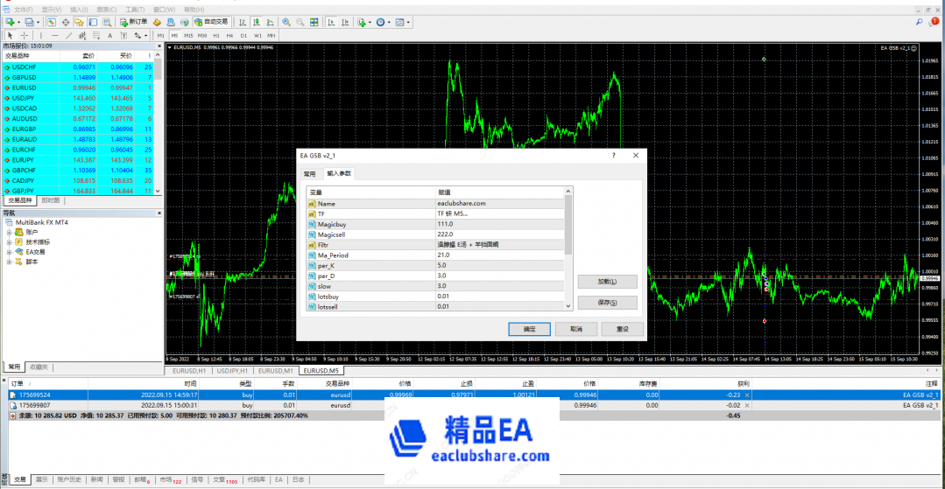Click 加载(L) button in EA dialog
The image size is (945, 489).
pos(607,281)
